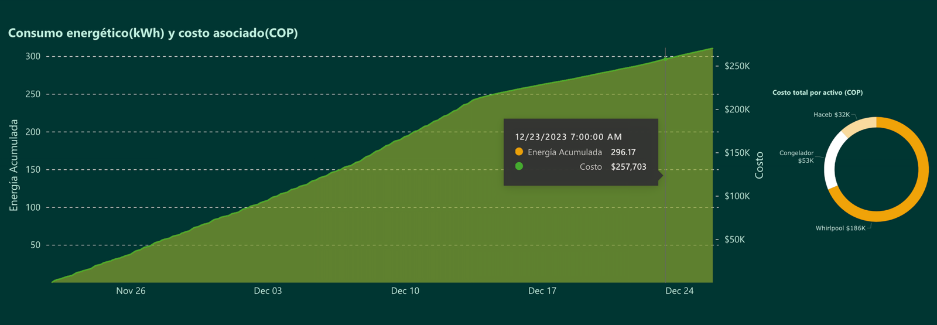Click the Dec 17 x-axis label
The width and height of the screenshot is (937, 325).
(x=542, y=291)
